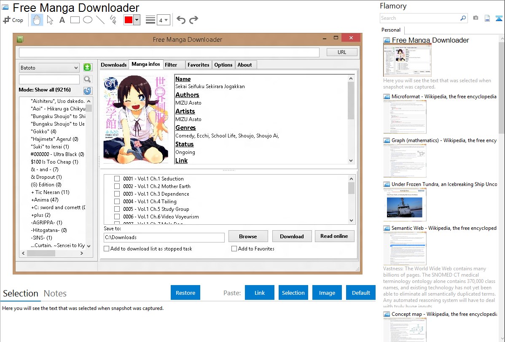Screen dimensions: 505x342
Task: Click the red color swatch
Action: (129, 20)
